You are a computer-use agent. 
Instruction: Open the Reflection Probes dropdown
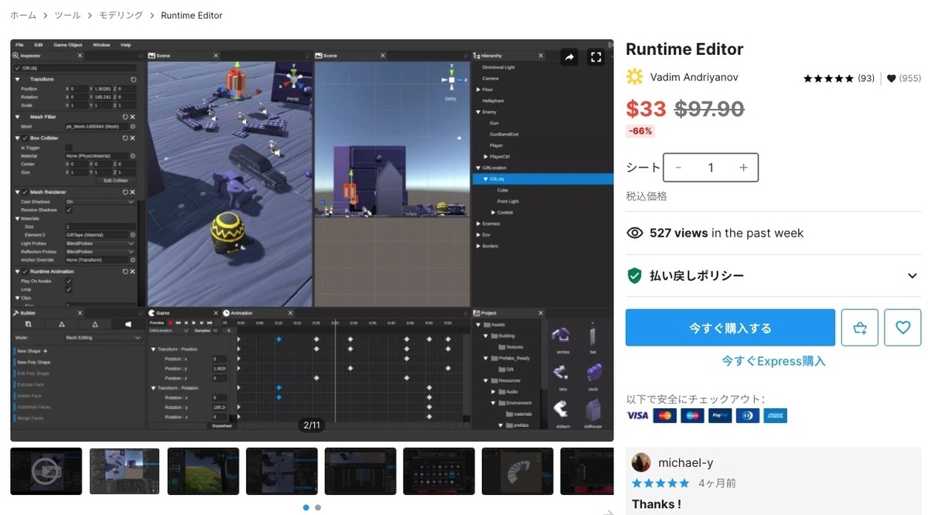tap(101, 252)
